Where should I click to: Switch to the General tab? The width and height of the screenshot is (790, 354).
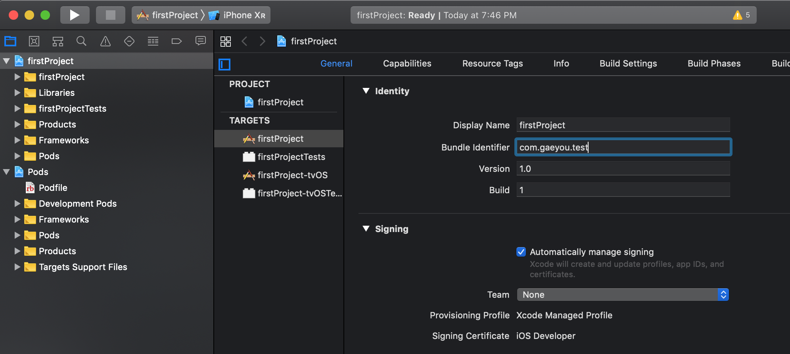(336, 63)
